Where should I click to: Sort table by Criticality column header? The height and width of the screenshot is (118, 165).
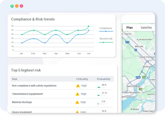pos(82,79)
